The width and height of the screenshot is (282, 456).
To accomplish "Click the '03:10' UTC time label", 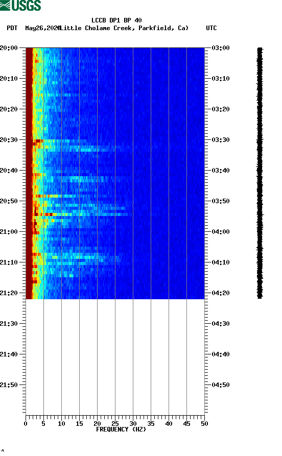I will [221, 79].
